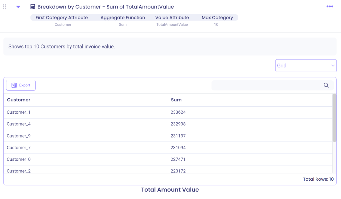Viewport: 341px width, 199px height.
Task: Click the Total Rows: 10 text
Action: tap(318, 179)
